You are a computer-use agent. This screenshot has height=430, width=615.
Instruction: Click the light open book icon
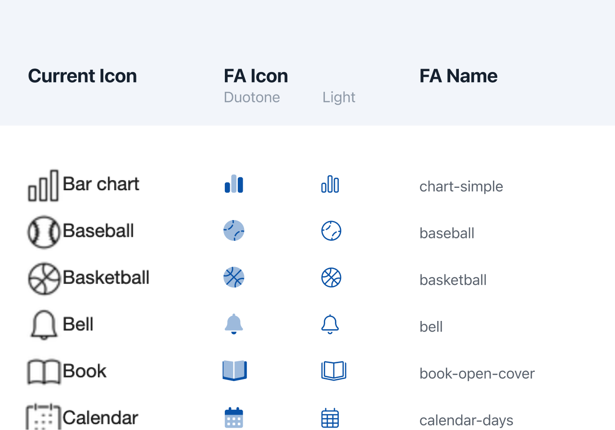point(334,371)
